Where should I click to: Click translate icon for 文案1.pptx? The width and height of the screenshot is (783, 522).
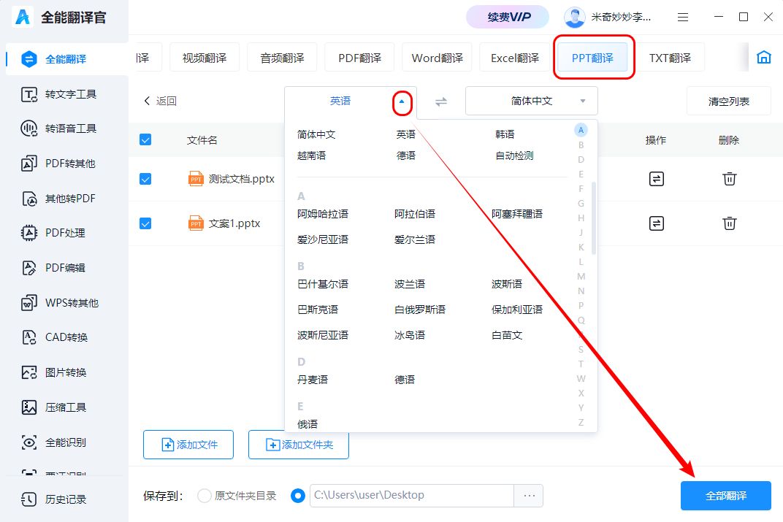[656, 223]
